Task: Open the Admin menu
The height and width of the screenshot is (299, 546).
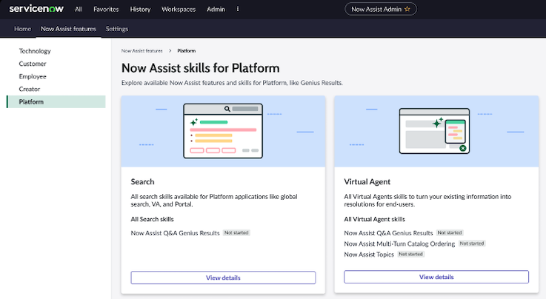Action: pyautogui.click(x=216, y=10)
